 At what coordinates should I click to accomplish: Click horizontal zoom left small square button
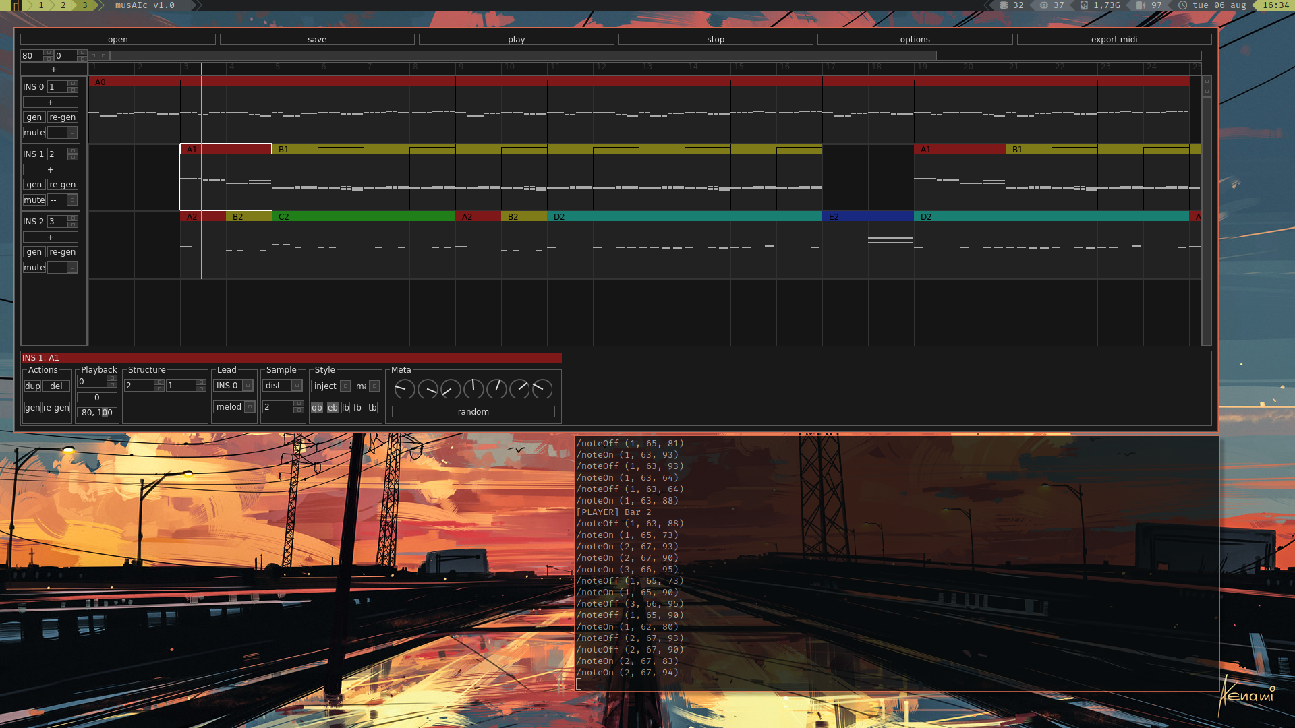coord(94,56)
